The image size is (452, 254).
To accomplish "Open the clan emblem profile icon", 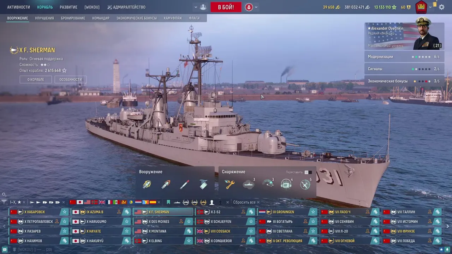I will tap(421, 7).
